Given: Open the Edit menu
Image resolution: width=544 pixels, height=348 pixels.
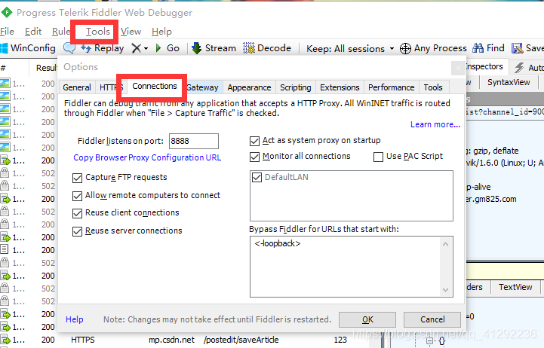Looking at the screenshot, I should (33, 32).
